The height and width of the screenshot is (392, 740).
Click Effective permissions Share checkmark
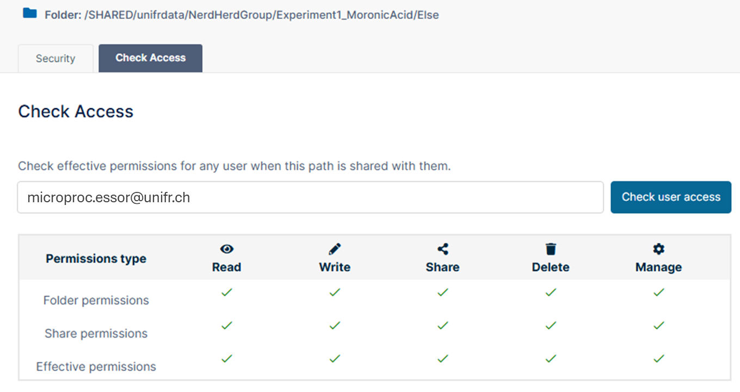pyautogui.click(x=443, y=359)
